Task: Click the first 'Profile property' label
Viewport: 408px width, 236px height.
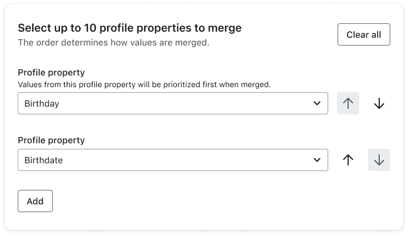Action: click(x=51, y=73)
